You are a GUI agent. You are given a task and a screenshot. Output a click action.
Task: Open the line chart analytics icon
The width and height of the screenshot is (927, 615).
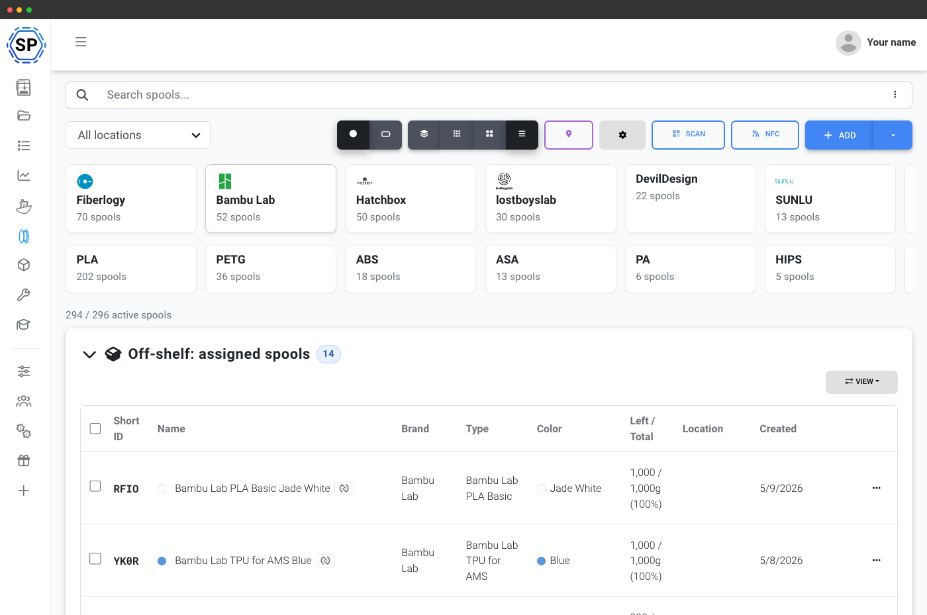point(24,175)
